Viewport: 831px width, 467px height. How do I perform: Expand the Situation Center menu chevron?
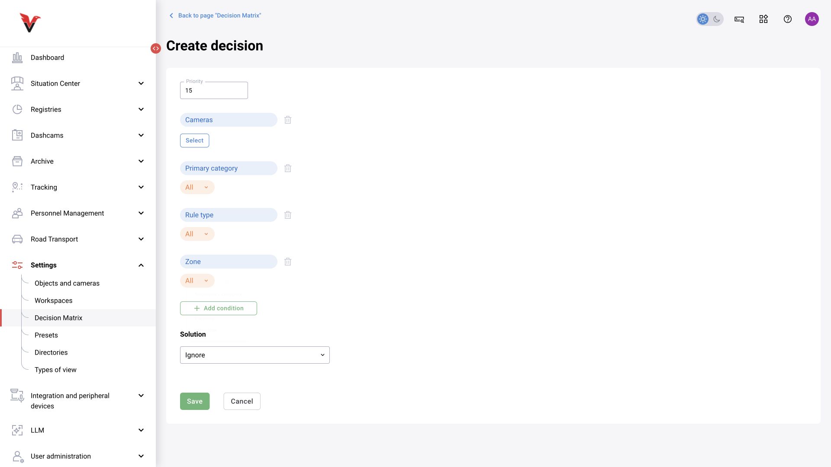coord(141,83)
